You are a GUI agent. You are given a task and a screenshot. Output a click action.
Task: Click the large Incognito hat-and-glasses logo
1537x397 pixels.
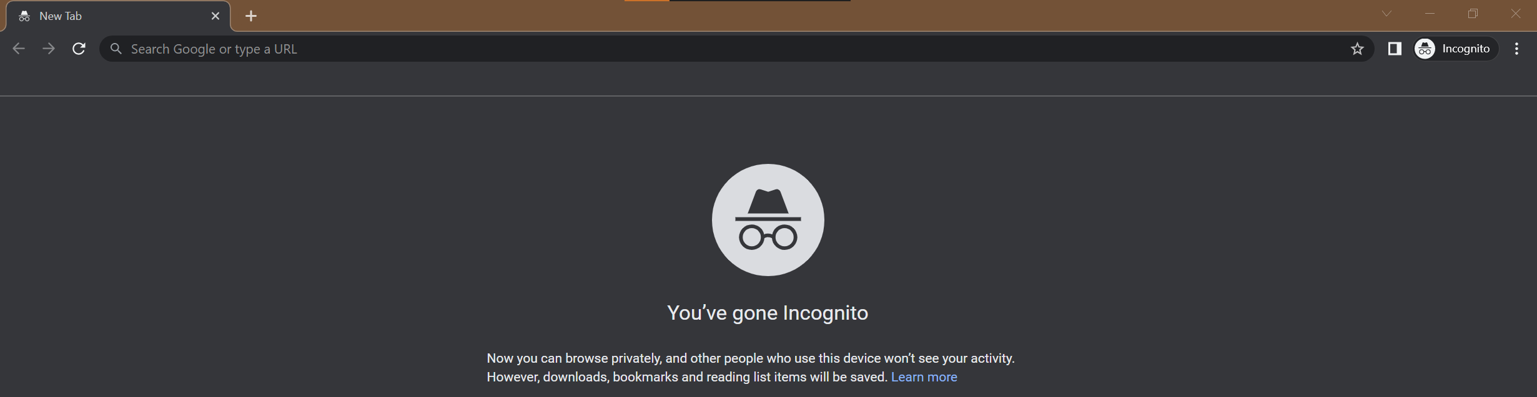[768, 220]
